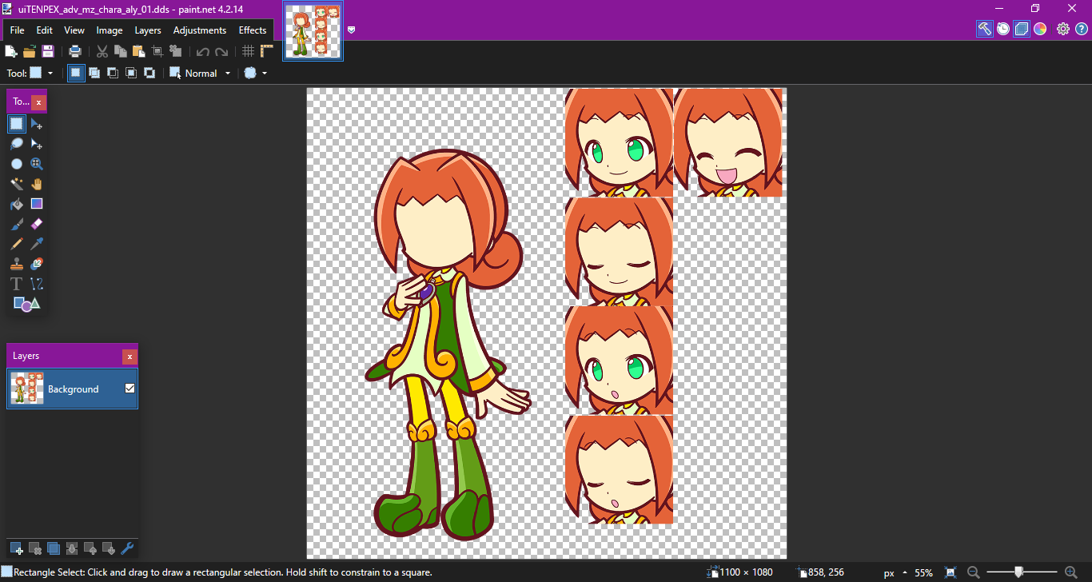Set selection mode to Intersect
This screenshot has height=582, width=1092.
(x=131, y=73)
